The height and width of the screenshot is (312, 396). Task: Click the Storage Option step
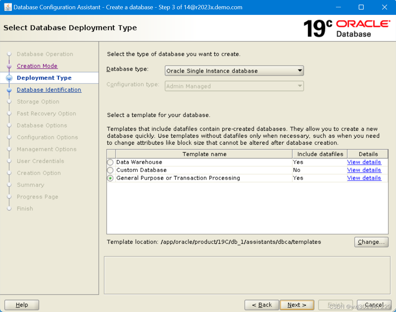click(x=38, y=102)
